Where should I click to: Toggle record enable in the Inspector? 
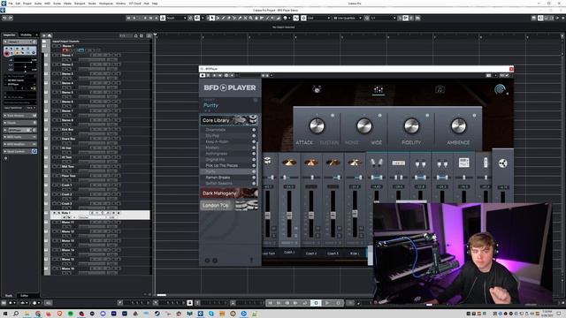click(7, 53)
